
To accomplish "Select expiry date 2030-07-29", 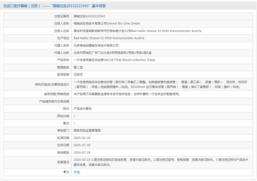I will point(82,153).
